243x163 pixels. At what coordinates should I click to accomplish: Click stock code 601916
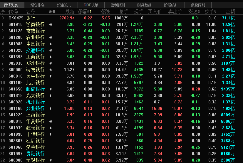point(16,24)
